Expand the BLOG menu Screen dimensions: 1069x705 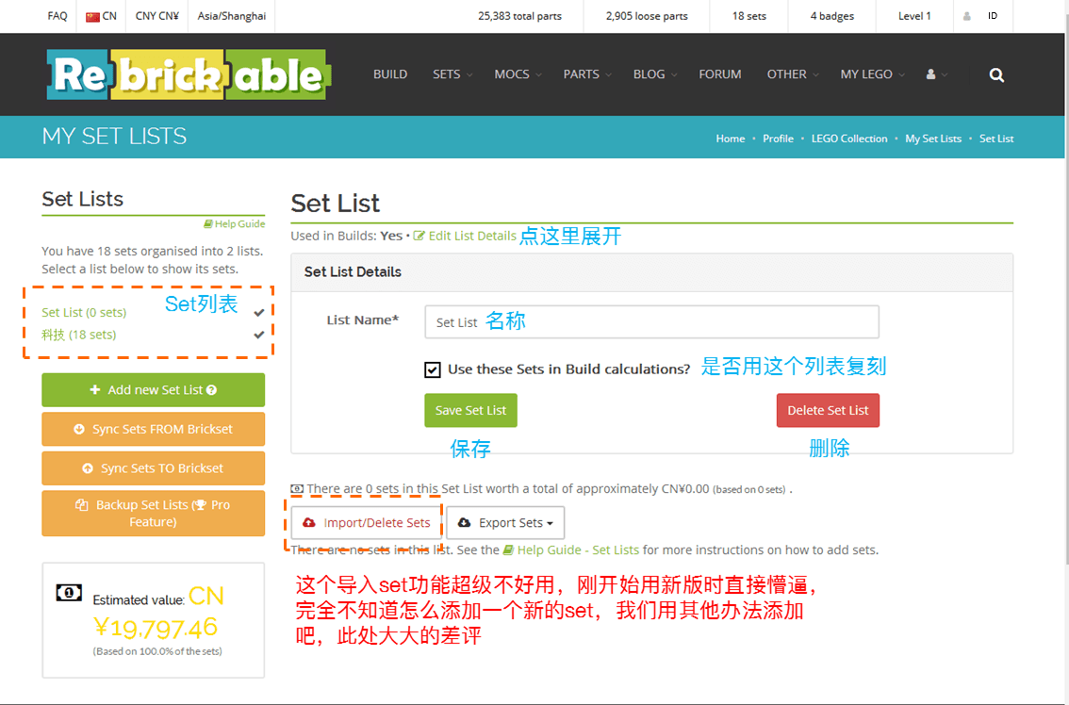click(x=655, y=74)
